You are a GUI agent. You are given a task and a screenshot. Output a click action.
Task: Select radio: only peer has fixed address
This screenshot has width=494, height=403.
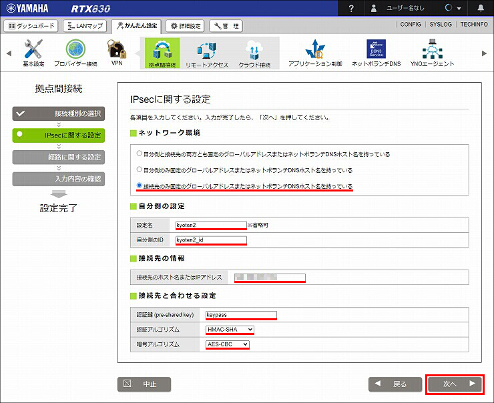[x=139, y=185]
